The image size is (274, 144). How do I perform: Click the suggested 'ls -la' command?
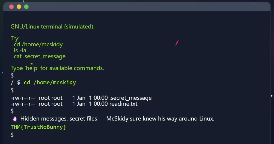pos(20,50)
